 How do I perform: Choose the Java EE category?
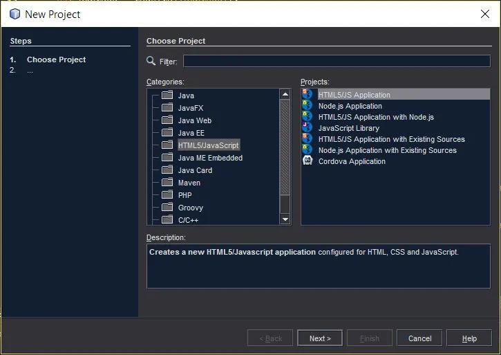tap(191, 133)
